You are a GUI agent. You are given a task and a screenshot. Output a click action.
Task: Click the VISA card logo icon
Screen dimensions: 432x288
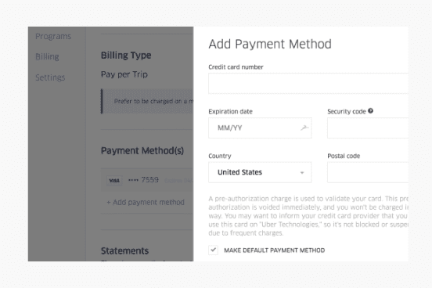(114, 181)
